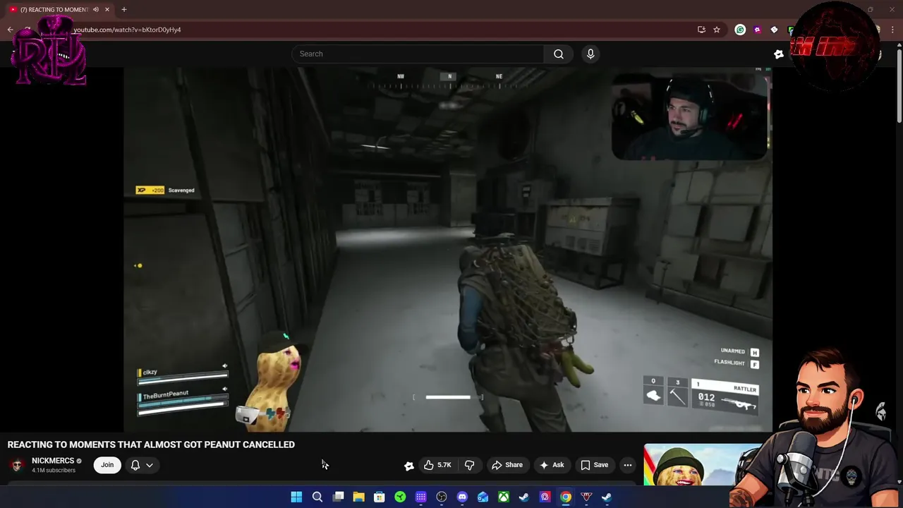Save the video to a playlist
This screenshot has width=903, height=508.
tap(594, 465)
